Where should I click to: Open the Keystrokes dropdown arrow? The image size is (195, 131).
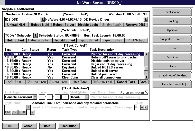(28, 107)
